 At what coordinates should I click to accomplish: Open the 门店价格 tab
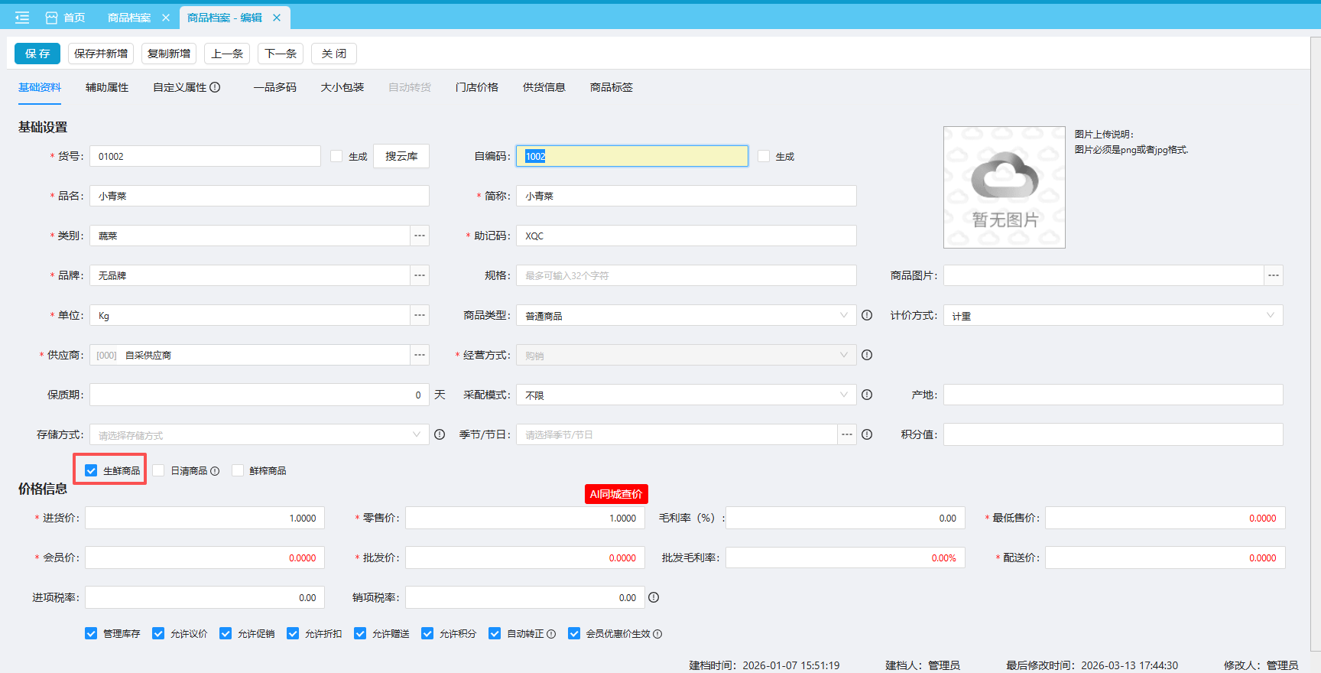[476, 87]
